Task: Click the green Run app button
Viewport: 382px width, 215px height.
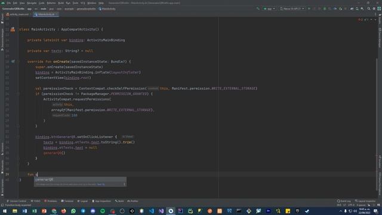Action: (309, 8)
